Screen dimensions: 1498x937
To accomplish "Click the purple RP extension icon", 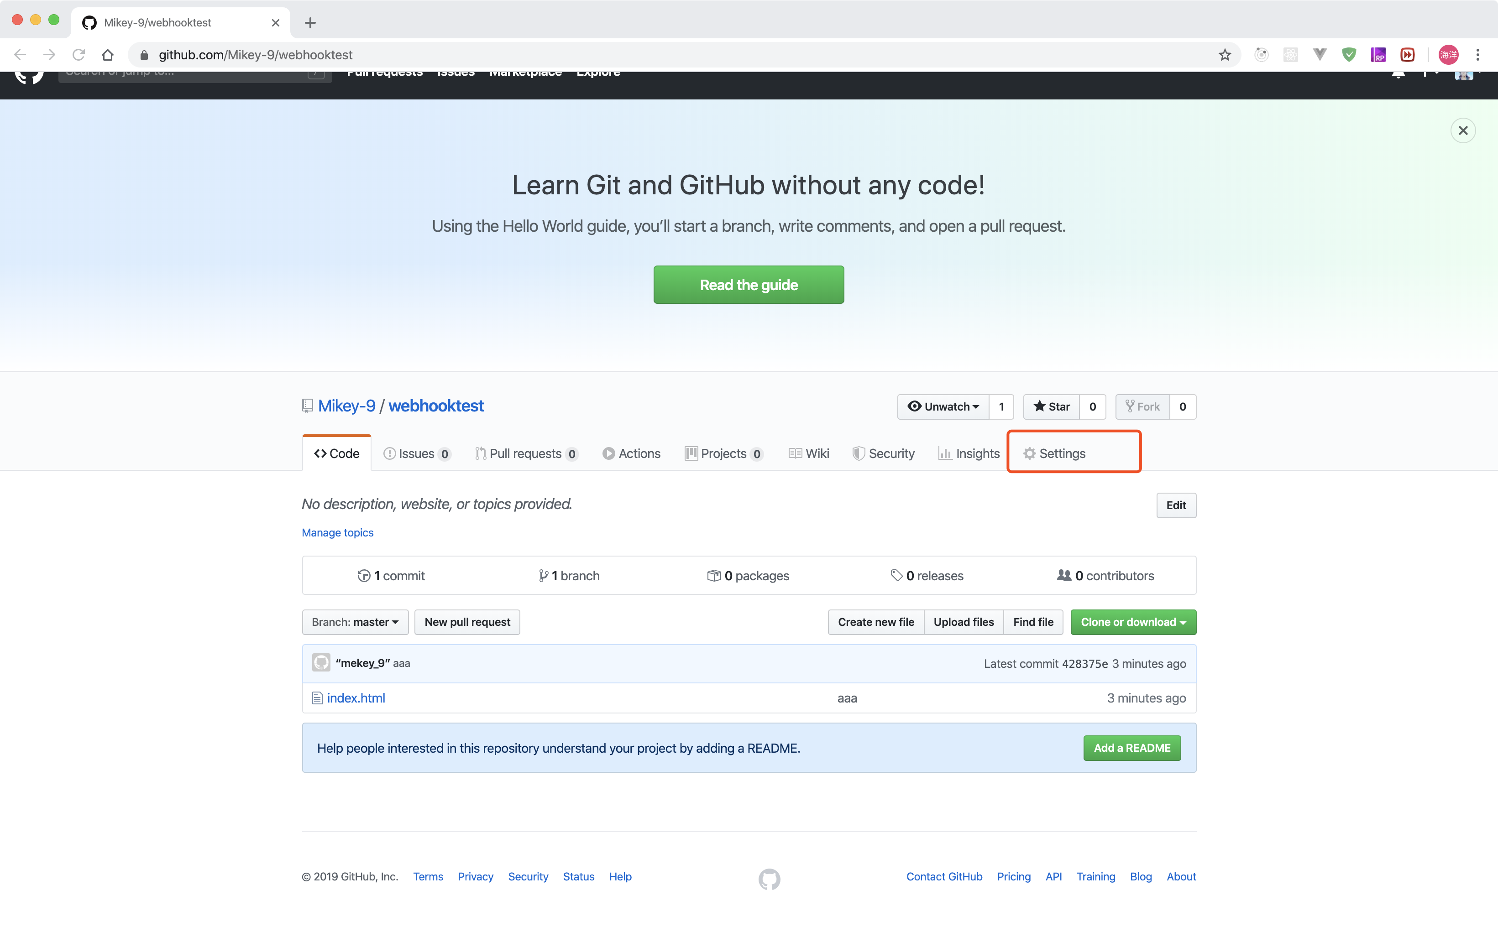I will click(1378, 55).
